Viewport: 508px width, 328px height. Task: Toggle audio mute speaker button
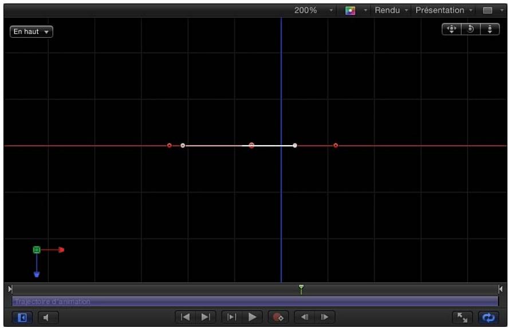pyautogui.click(x=48, y=318)
